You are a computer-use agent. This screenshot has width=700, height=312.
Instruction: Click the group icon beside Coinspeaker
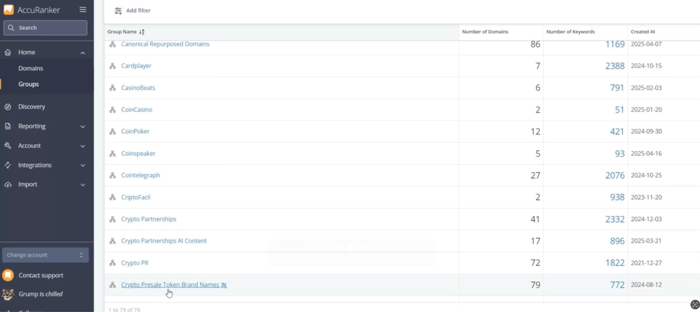pyautogui.click(x=112, y=153)
